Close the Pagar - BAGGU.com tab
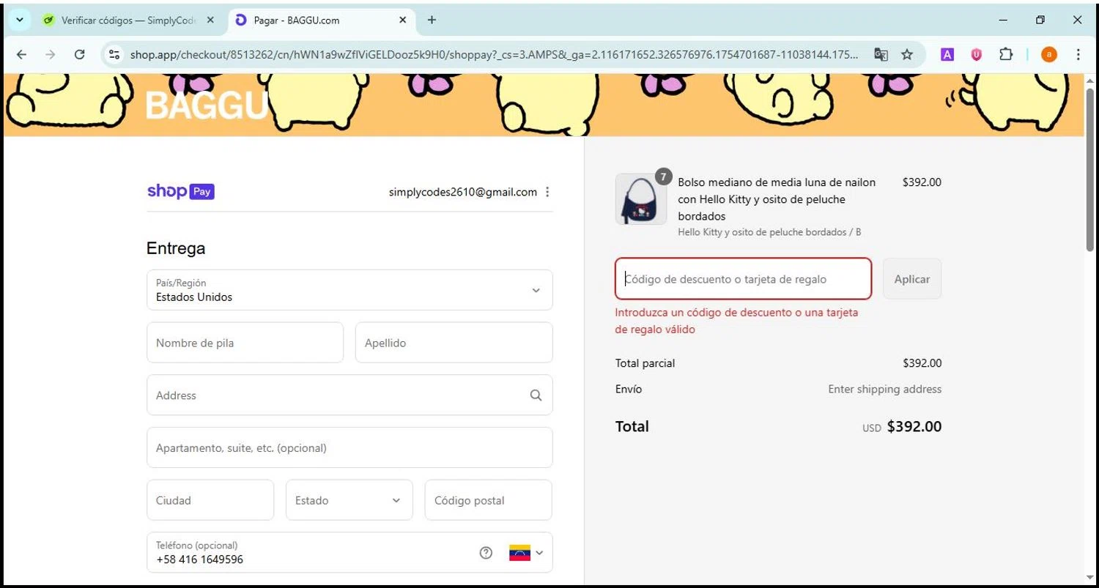 402,21
